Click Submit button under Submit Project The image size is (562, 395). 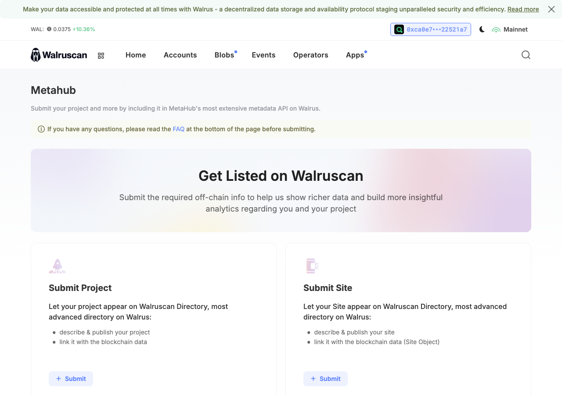tap(71, 379)
